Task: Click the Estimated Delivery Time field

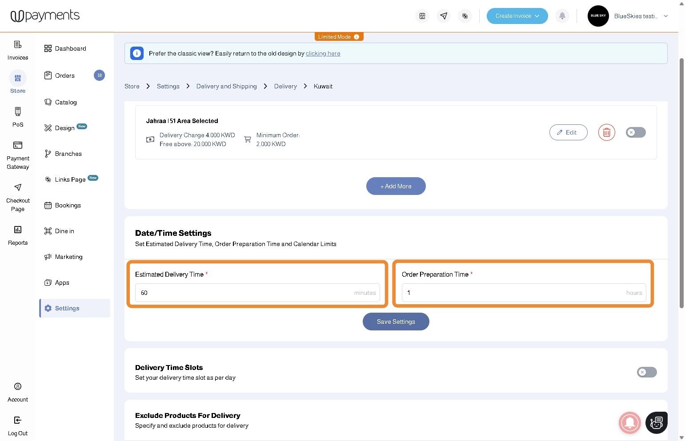Action: click(257, 293)
